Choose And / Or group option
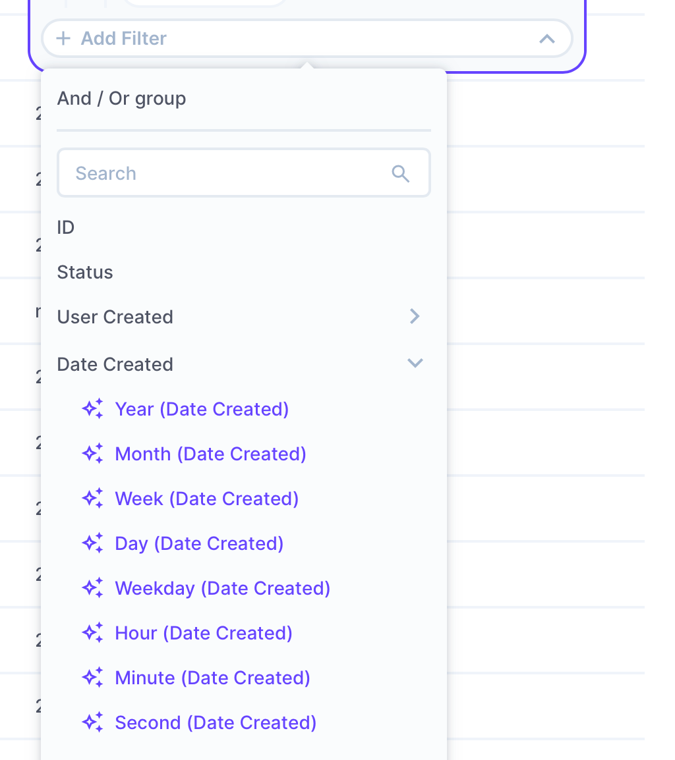The height and width of the screenshot is (760, 675). click(121, 99)
